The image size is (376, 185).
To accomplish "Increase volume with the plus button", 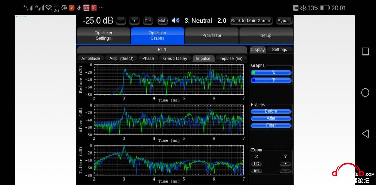I will [135, 21].
